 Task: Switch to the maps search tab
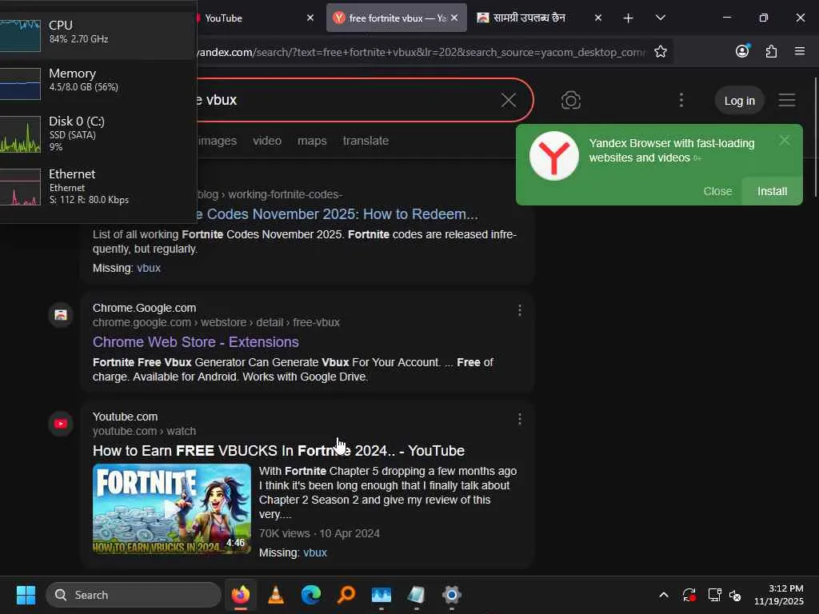click(312, 141)
